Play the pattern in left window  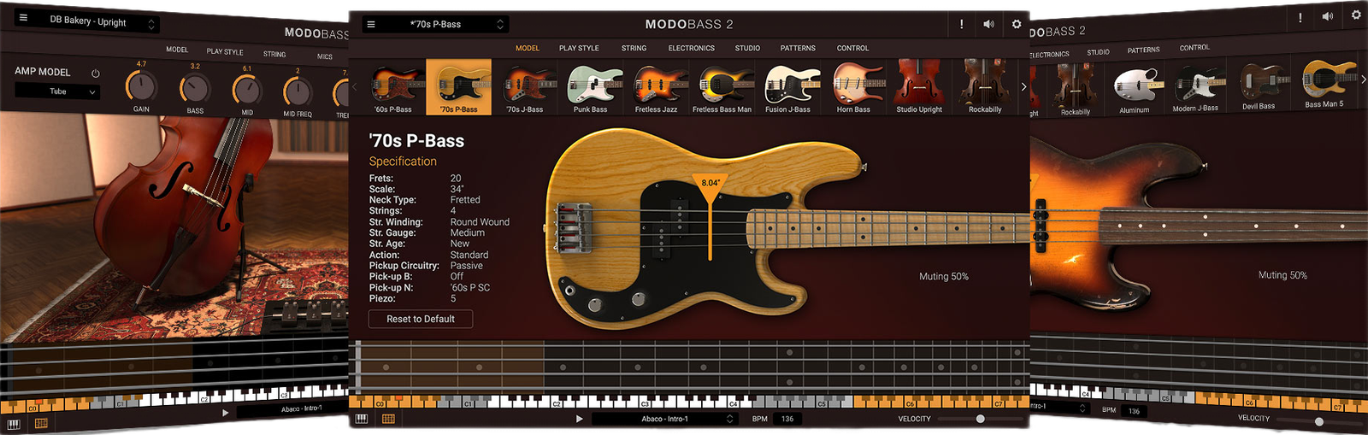[x=225, y=413]
